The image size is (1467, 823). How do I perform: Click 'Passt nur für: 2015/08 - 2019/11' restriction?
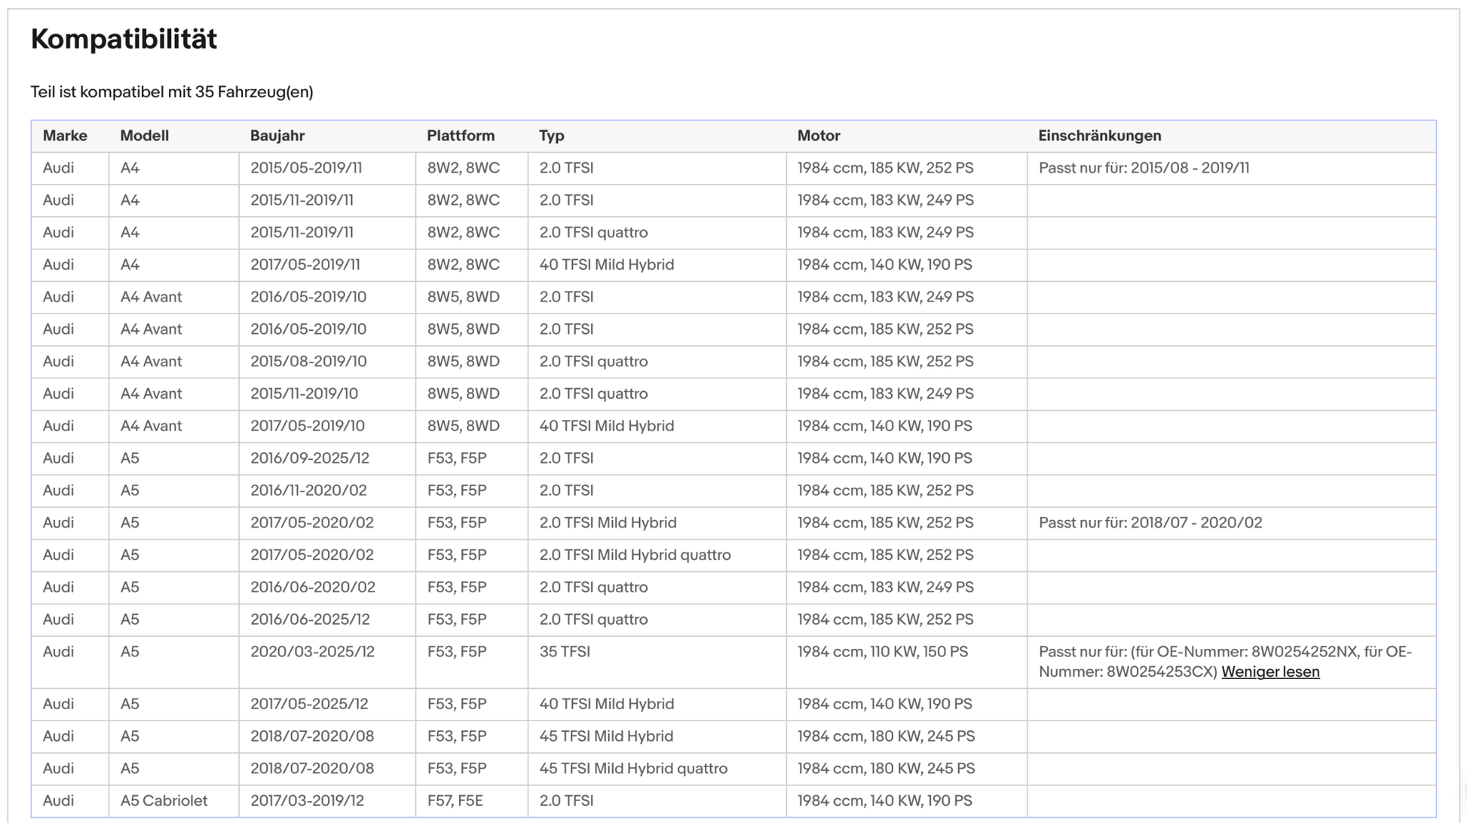1144,168
